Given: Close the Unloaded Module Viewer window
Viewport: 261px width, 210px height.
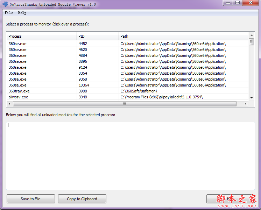Looking at the screenshot, I should point(251,3).
